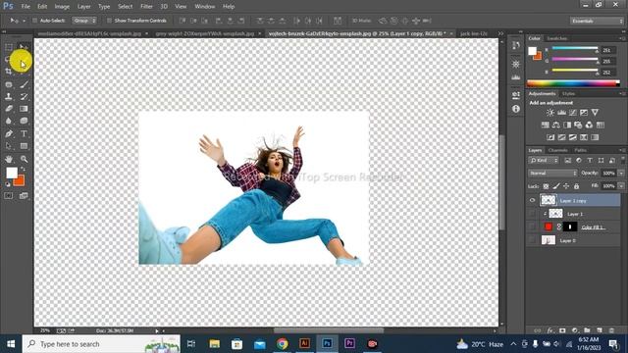Select the History Brush tool

[x=24, y=96]
